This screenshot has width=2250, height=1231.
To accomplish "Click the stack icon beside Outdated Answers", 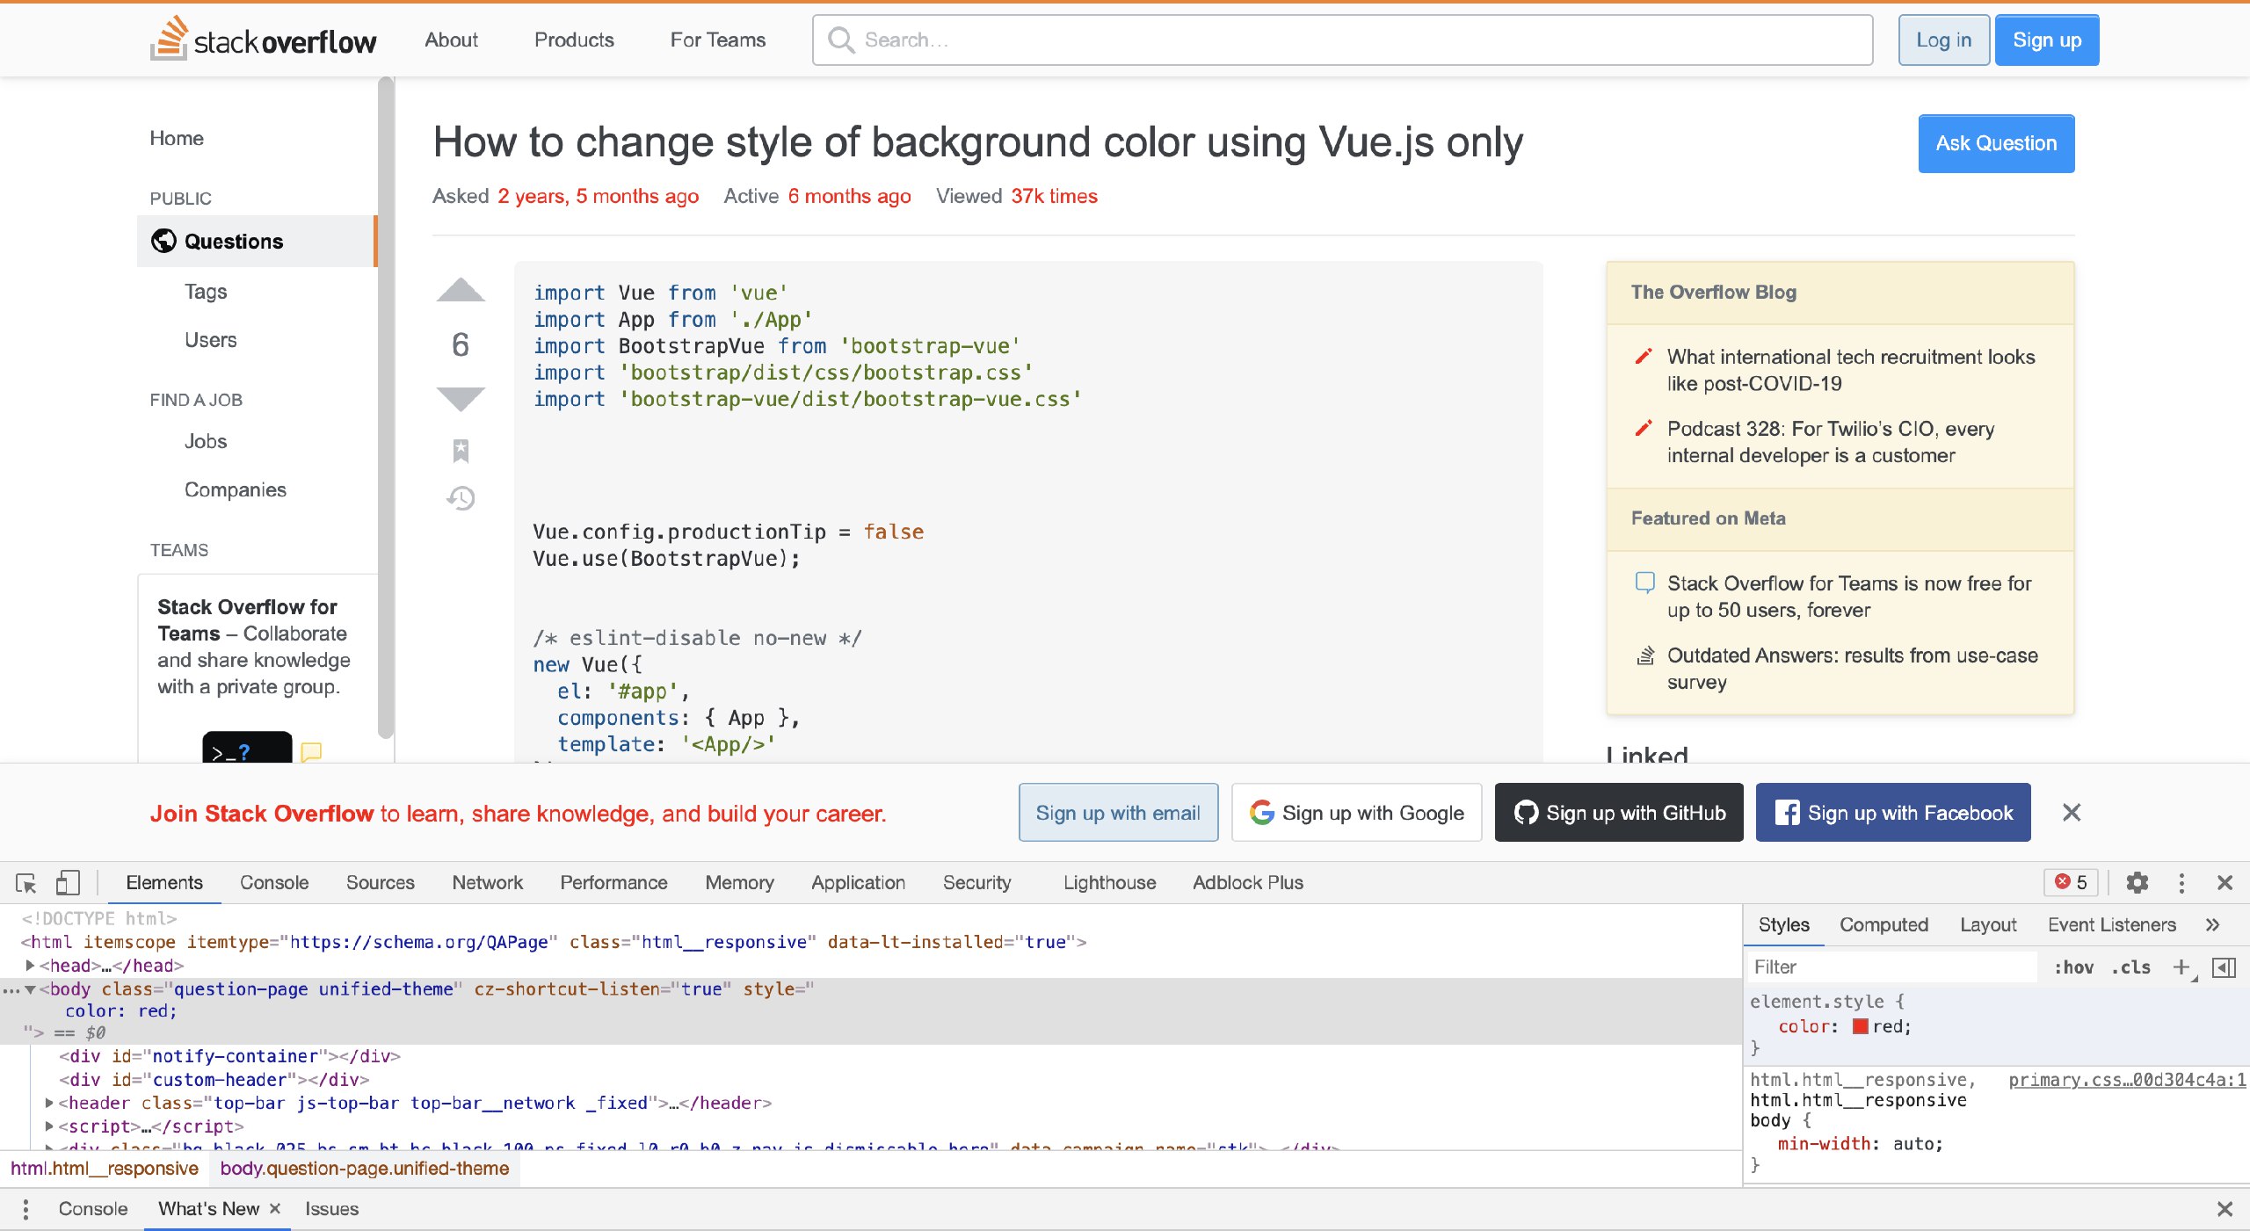I will coord(1644,655).
